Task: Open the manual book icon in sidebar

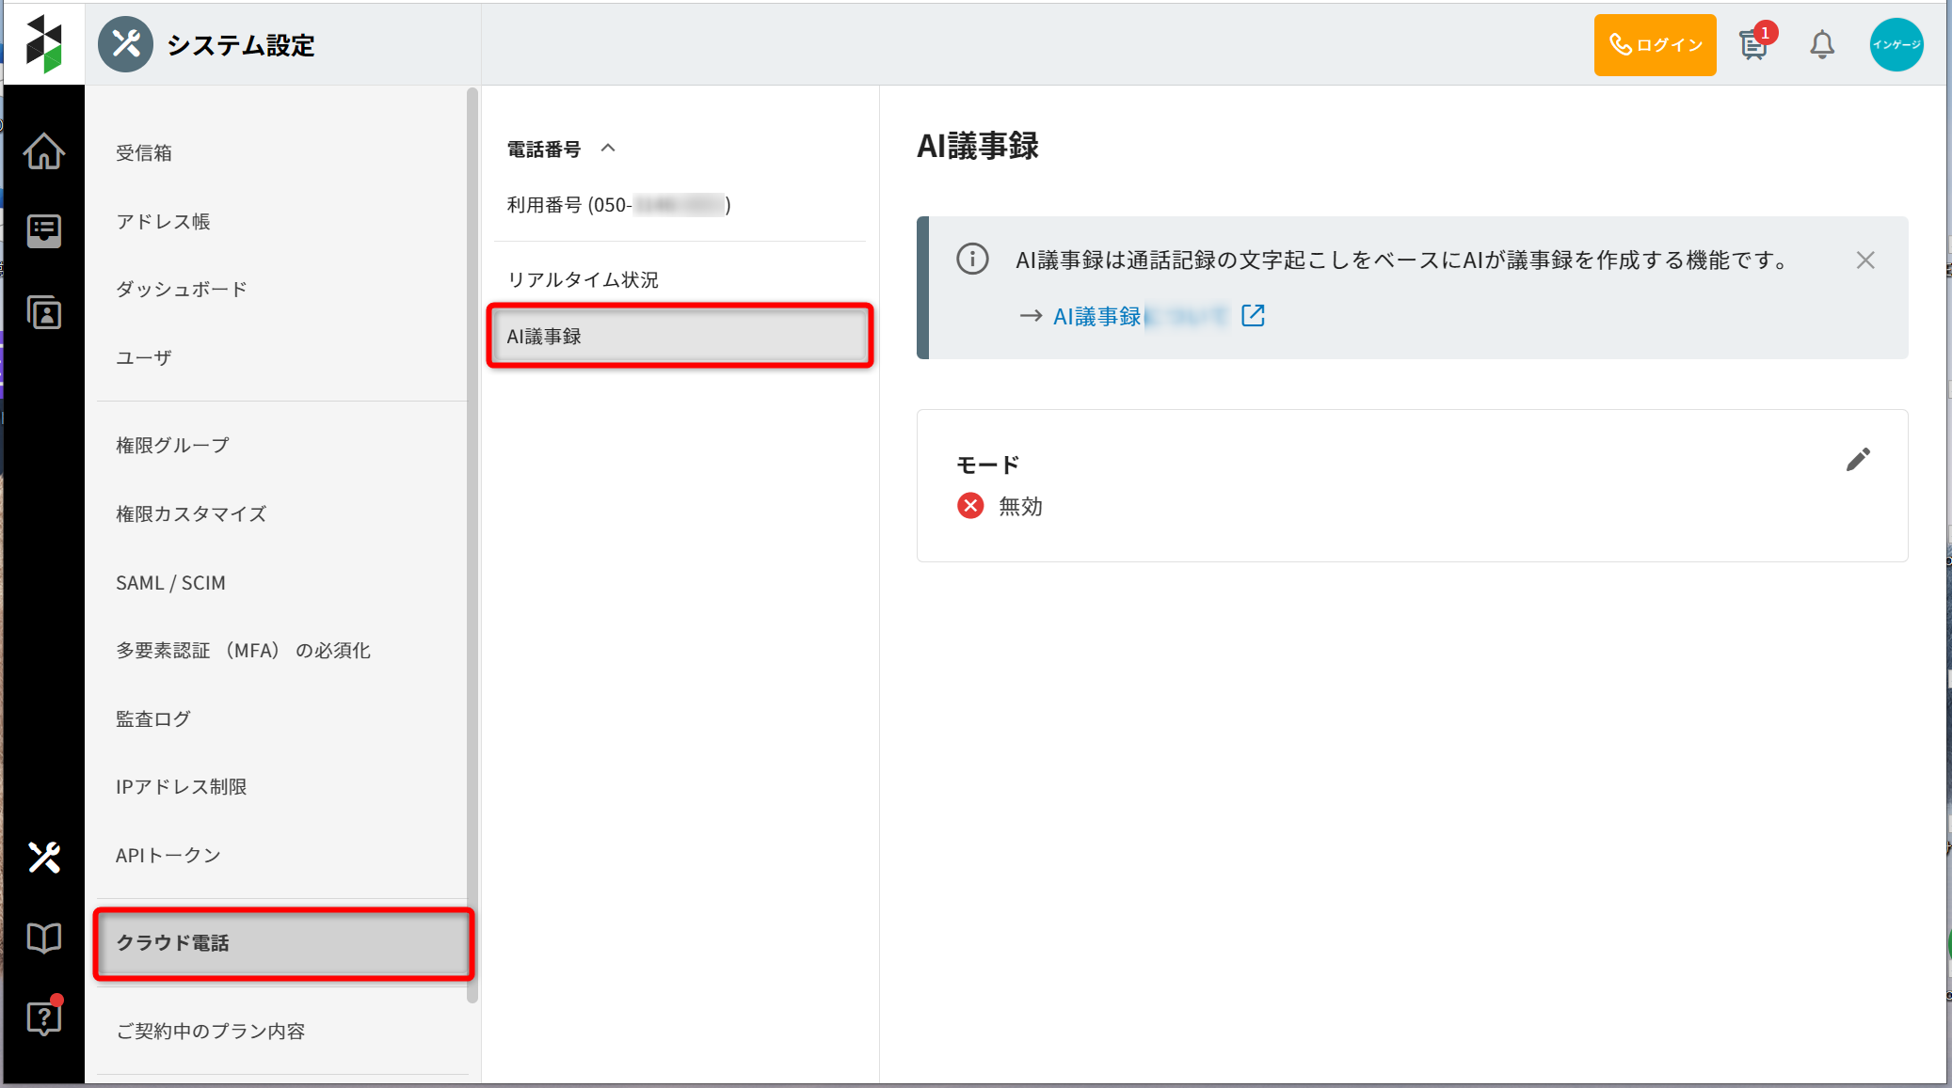Action: click(x=44, y=938)
